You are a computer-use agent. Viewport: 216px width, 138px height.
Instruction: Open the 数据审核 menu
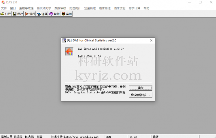point(60,8)
